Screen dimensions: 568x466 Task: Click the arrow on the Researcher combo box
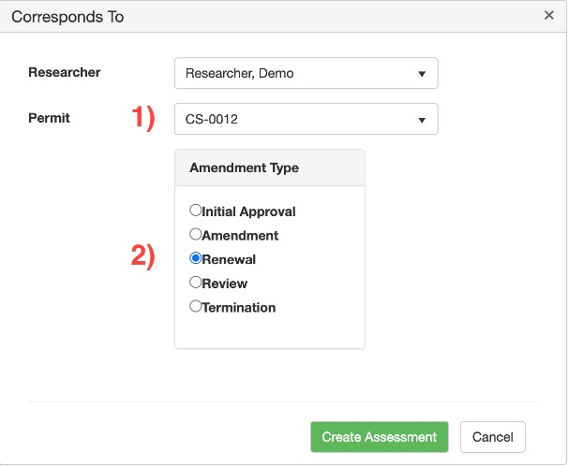[421, 74]
